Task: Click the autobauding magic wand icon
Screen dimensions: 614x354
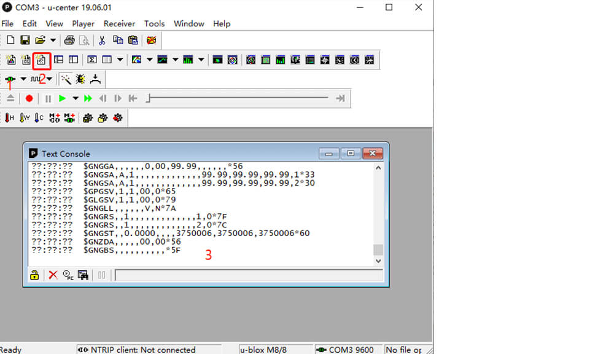Action: coord(66,79)
